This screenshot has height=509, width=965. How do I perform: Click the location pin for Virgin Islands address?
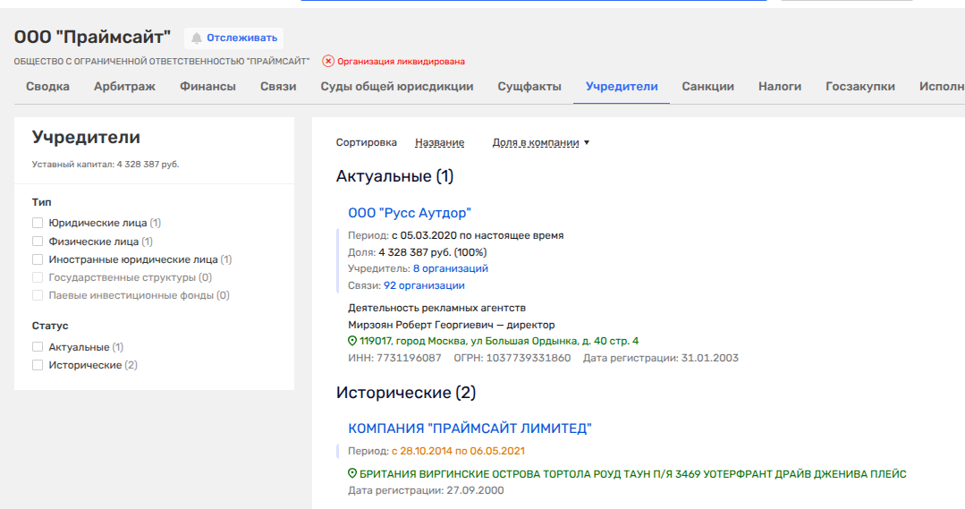(x=352, y=474)
